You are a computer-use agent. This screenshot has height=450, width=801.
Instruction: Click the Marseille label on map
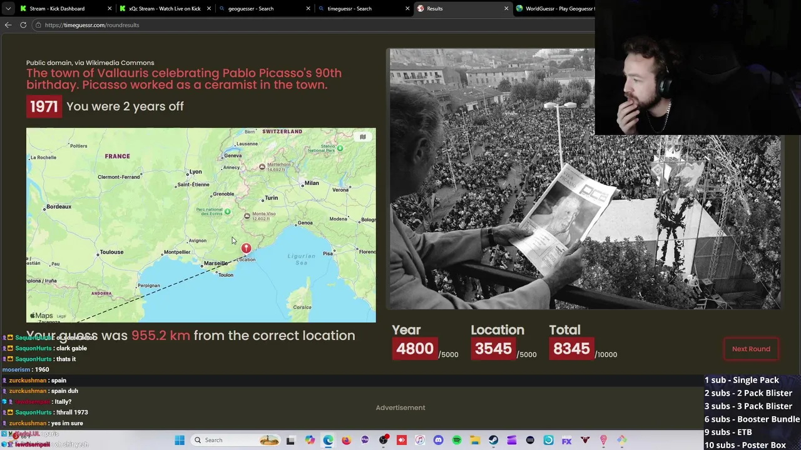click(x=216, y=263)
